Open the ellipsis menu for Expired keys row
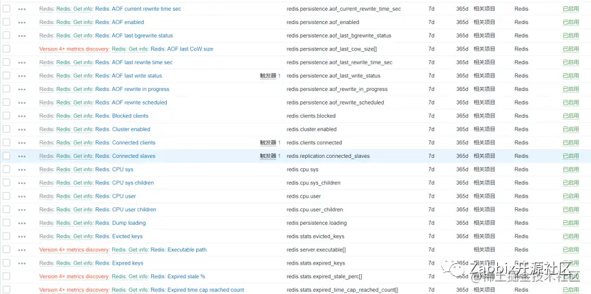This screenshot has height=294, width=591. 22,263
